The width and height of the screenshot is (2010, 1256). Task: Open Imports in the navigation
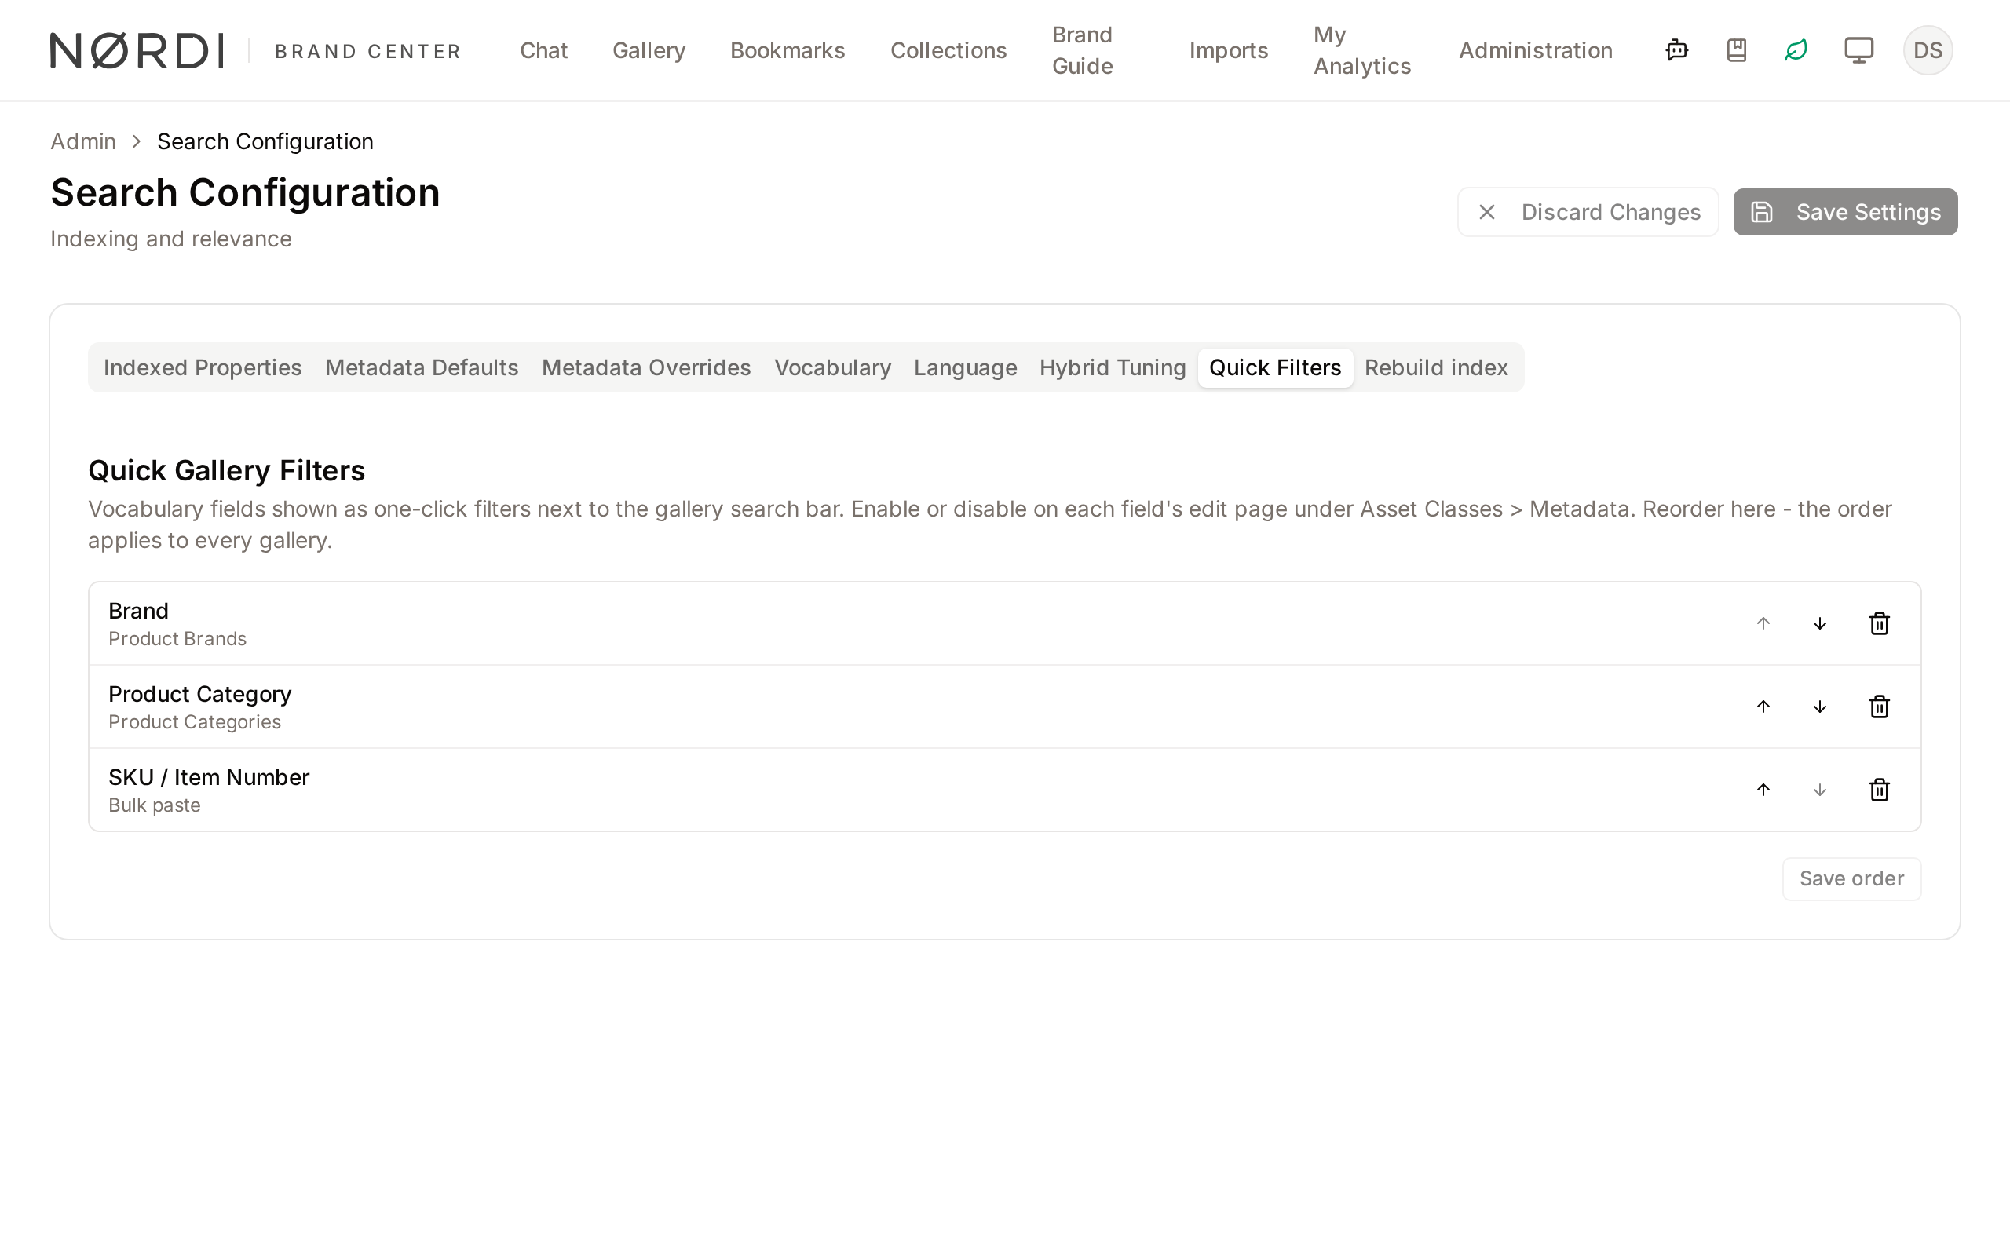1229,49
